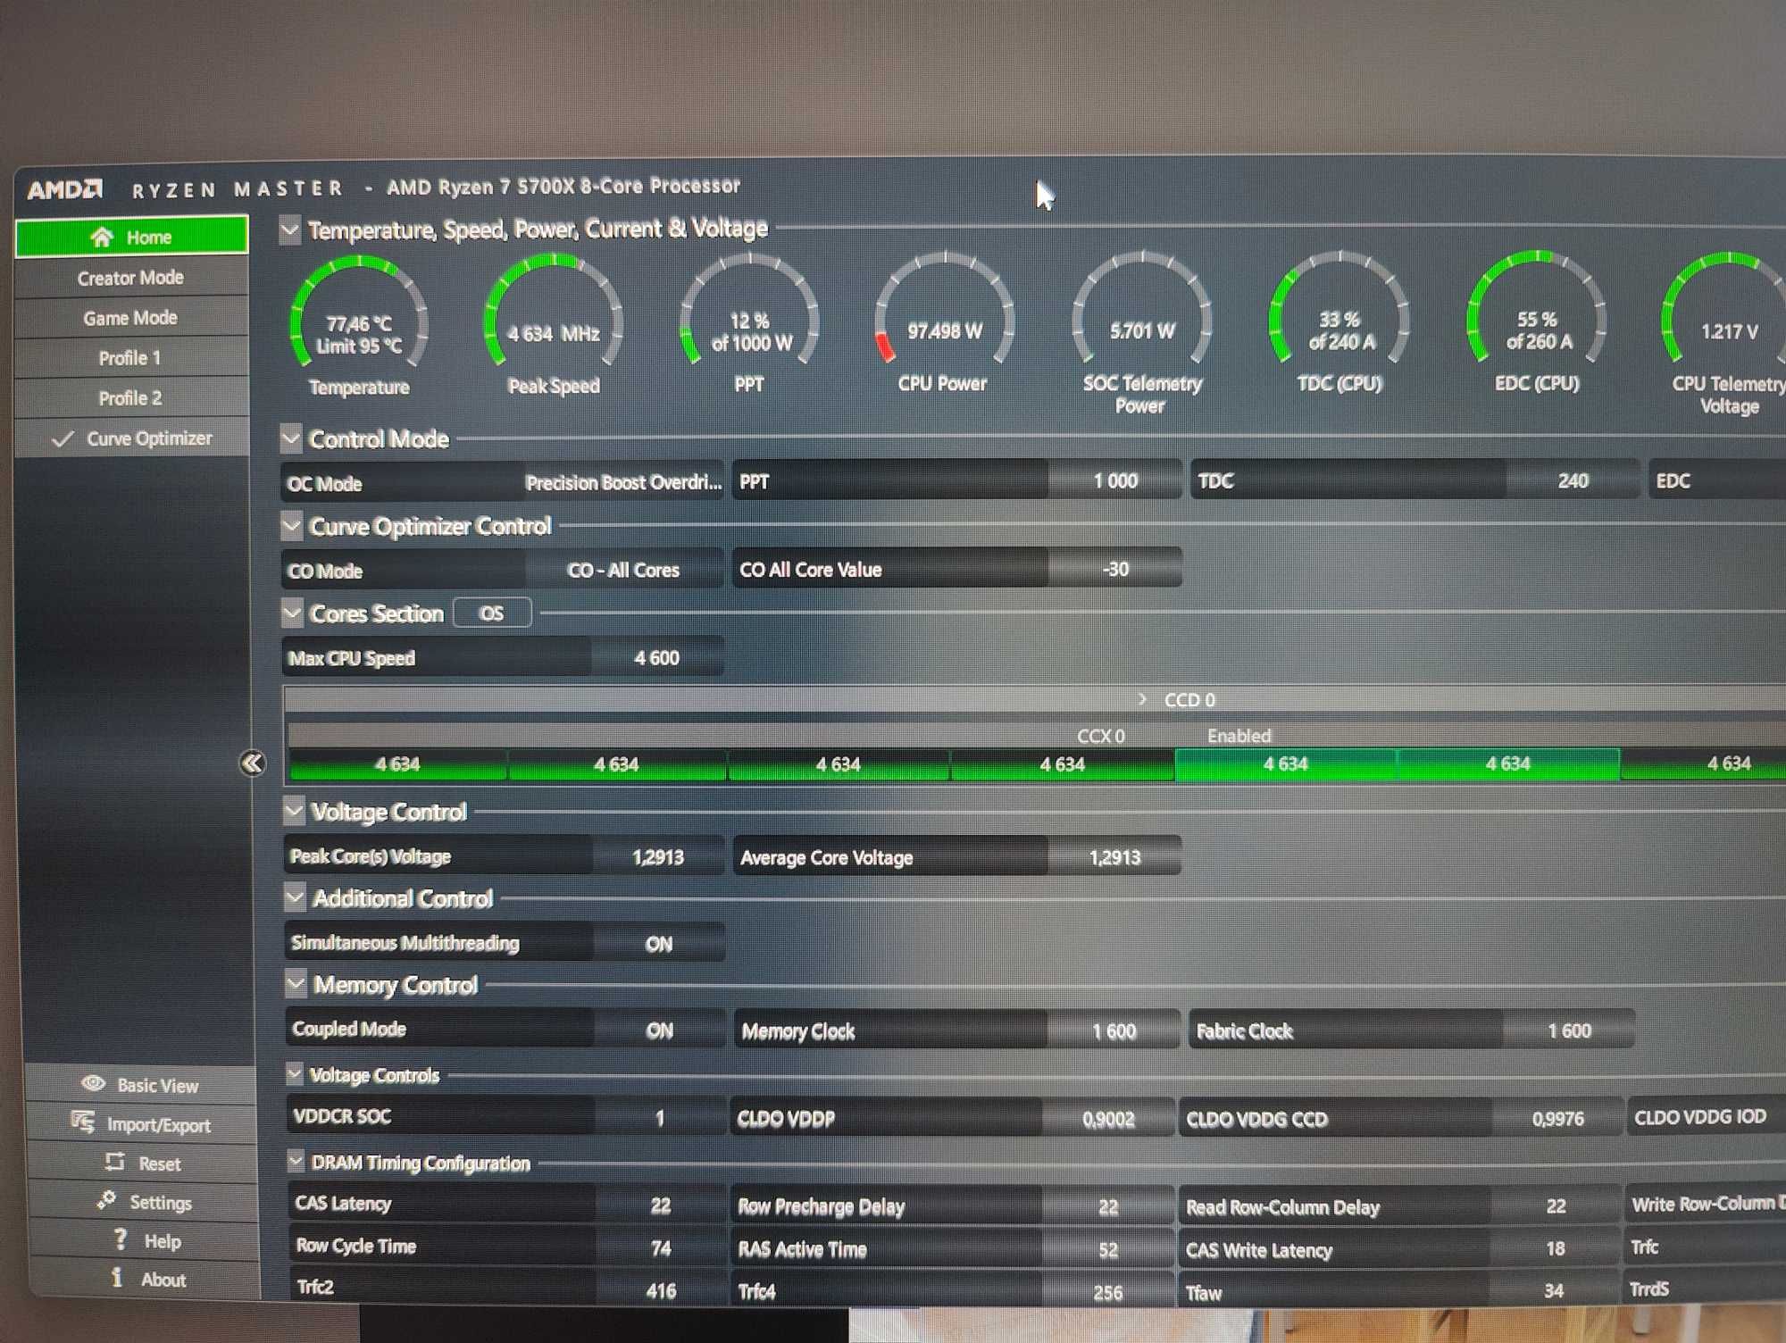Click Max CPU Speed 4 600 field
Image resolution: width=1786 pixels, height=1343 pixels.
pos(657,658)
